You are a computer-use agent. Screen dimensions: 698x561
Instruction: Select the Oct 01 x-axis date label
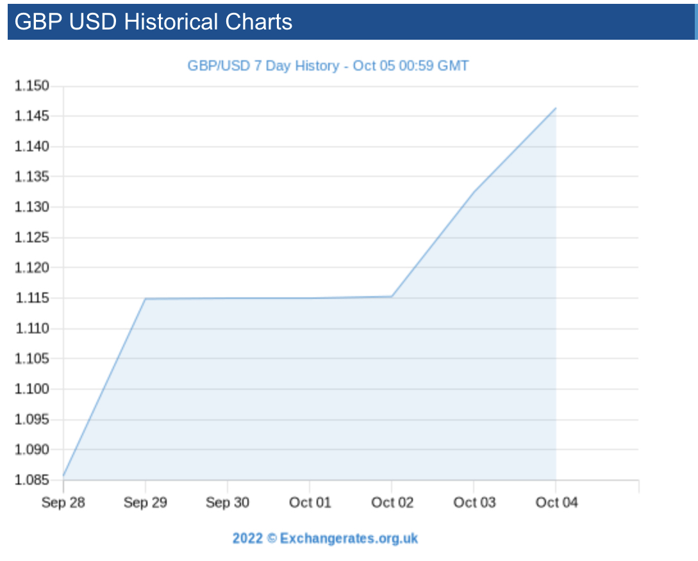310,503
